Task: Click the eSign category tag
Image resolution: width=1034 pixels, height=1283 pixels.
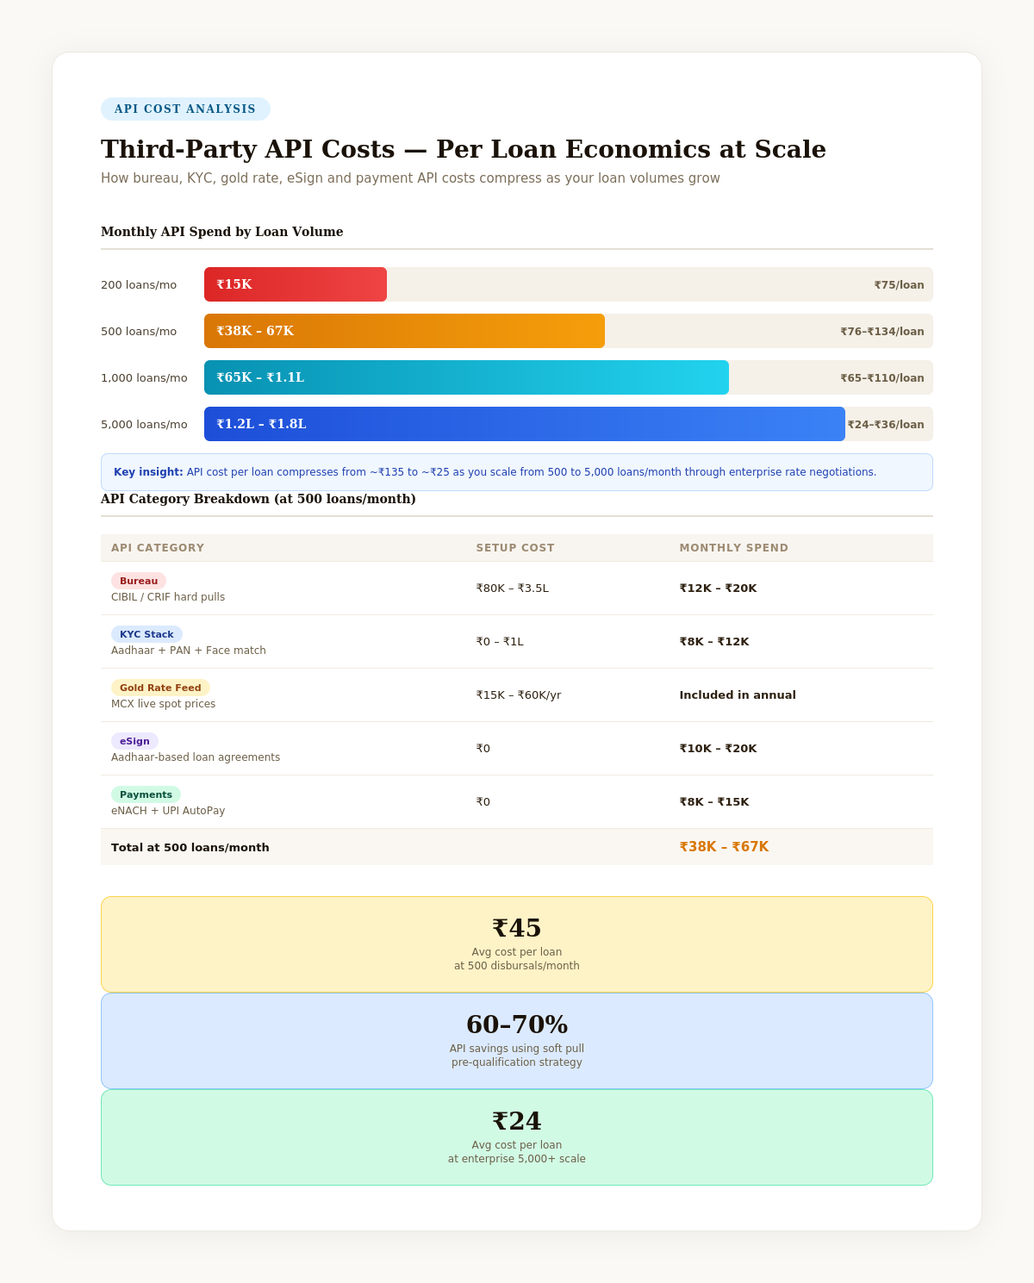Action: (x=134, y=741)
